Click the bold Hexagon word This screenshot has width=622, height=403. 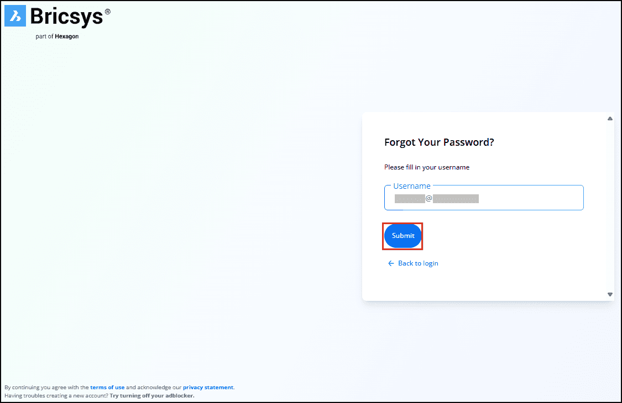pyautogui.click(x=66, y=36)
